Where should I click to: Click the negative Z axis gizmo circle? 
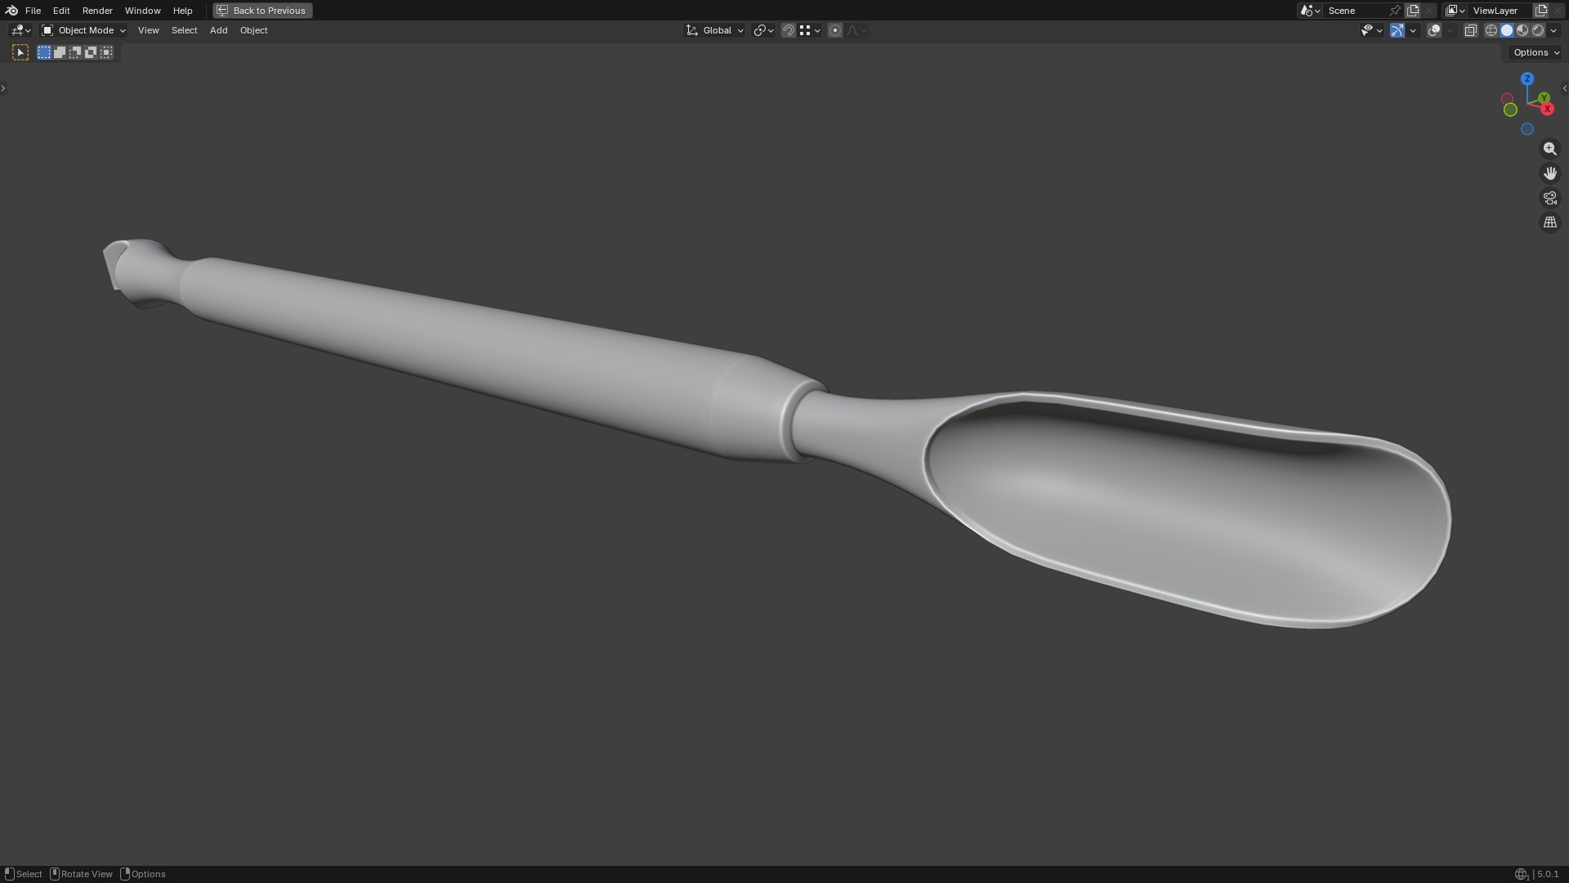tap(1527, 129)
